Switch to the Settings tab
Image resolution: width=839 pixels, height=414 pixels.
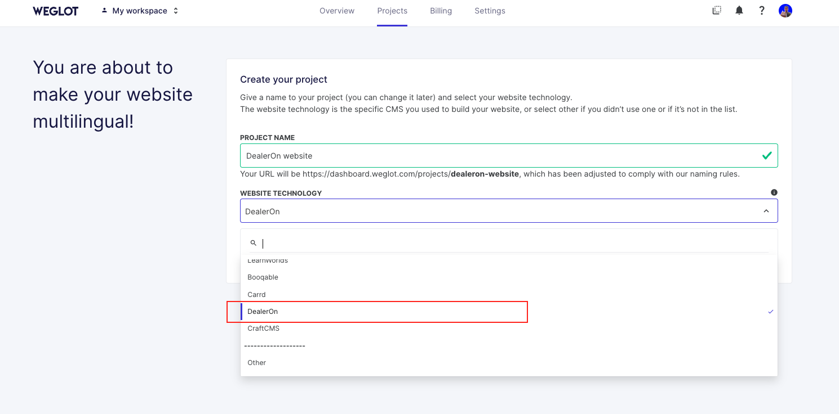[x=490, y=11]
